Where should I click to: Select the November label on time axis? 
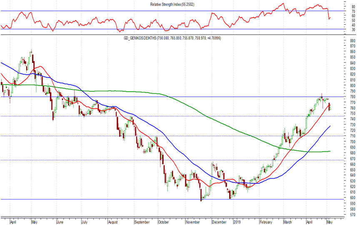tap(193, 222)
